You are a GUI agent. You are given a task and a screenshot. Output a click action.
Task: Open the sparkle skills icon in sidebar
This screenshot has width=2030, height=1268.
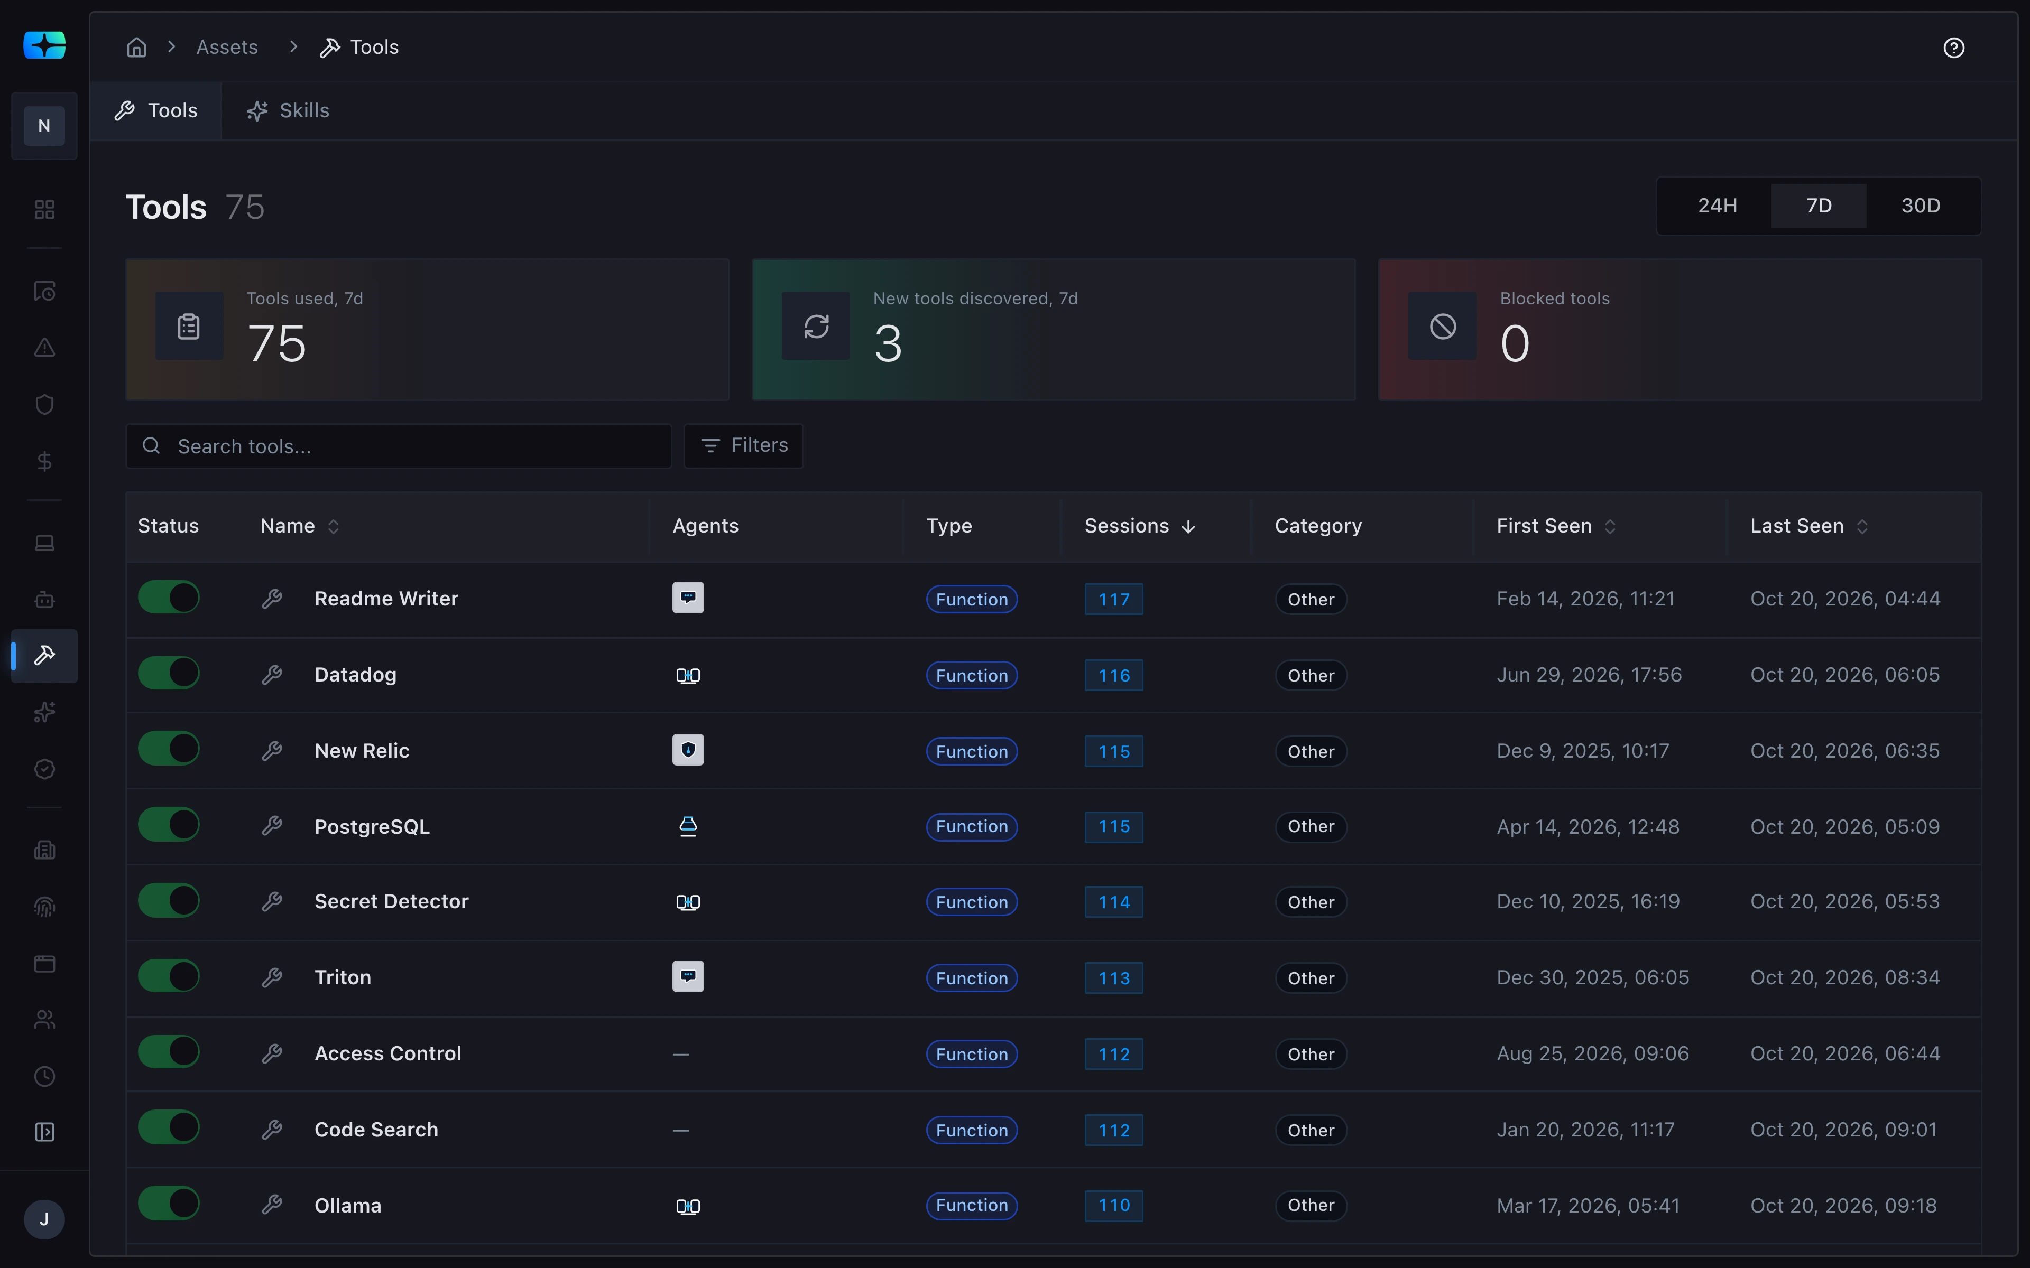click(44, 712)
